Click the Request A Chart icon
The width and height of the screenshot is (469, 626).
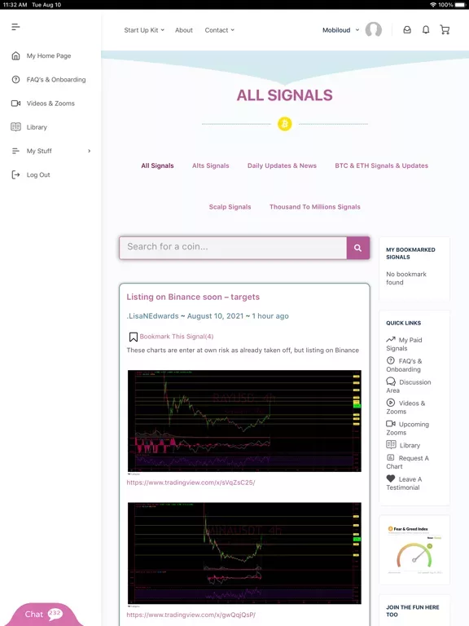click(x=391, y=458)
